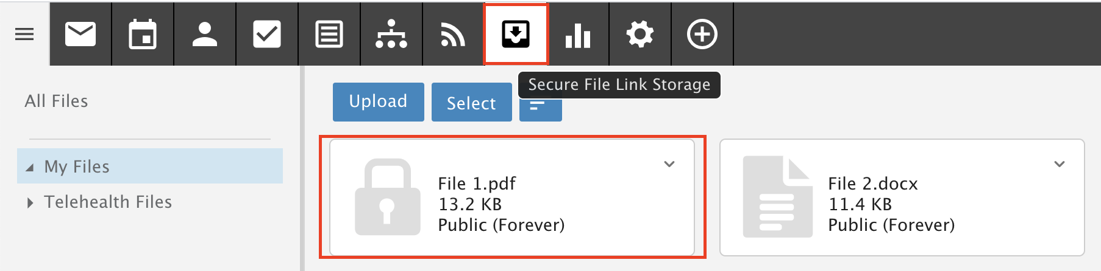Expand File 1.pdf chevron menu
This screenshot has height=271, width=1101.
(669, 164)
